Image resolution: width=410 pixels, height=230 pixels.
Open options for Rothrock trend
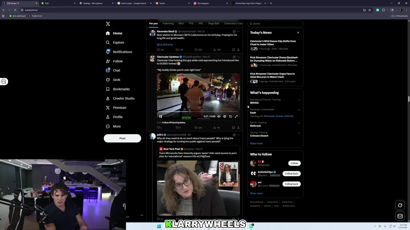coord(299,123)
